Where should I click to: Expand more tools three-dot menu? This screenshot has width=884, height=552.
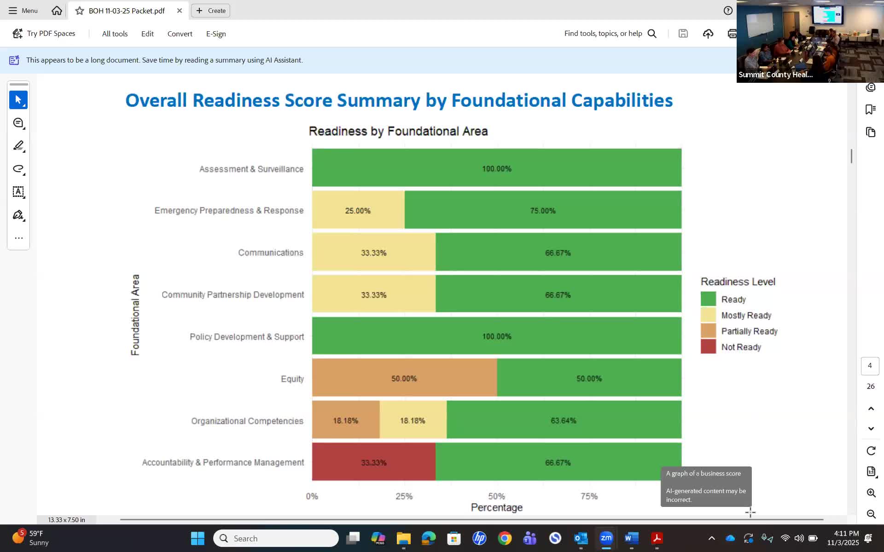click(x=18, y=238)
